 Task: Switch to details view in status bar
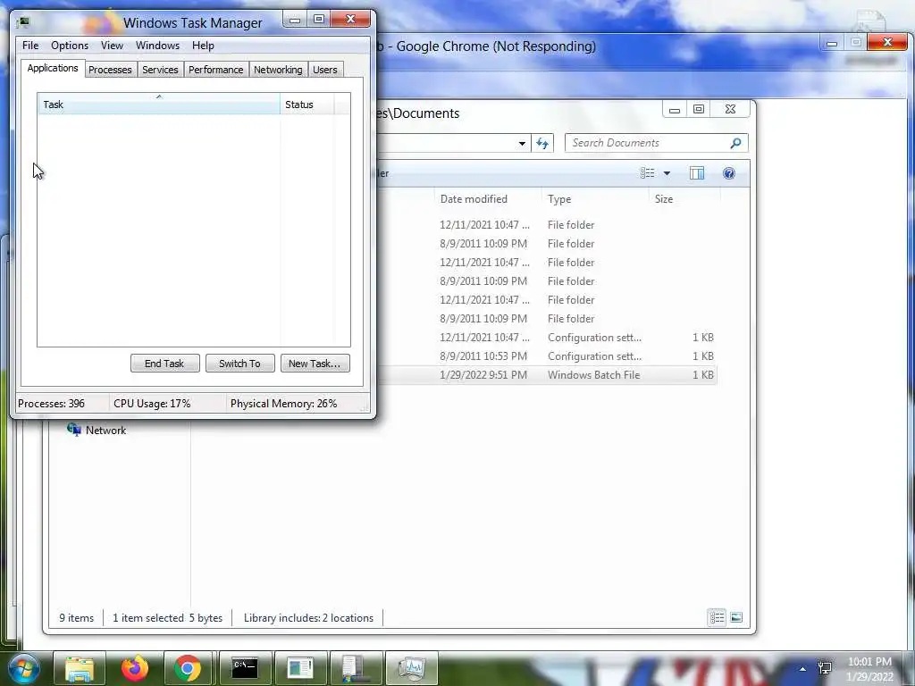click(717, 617)
